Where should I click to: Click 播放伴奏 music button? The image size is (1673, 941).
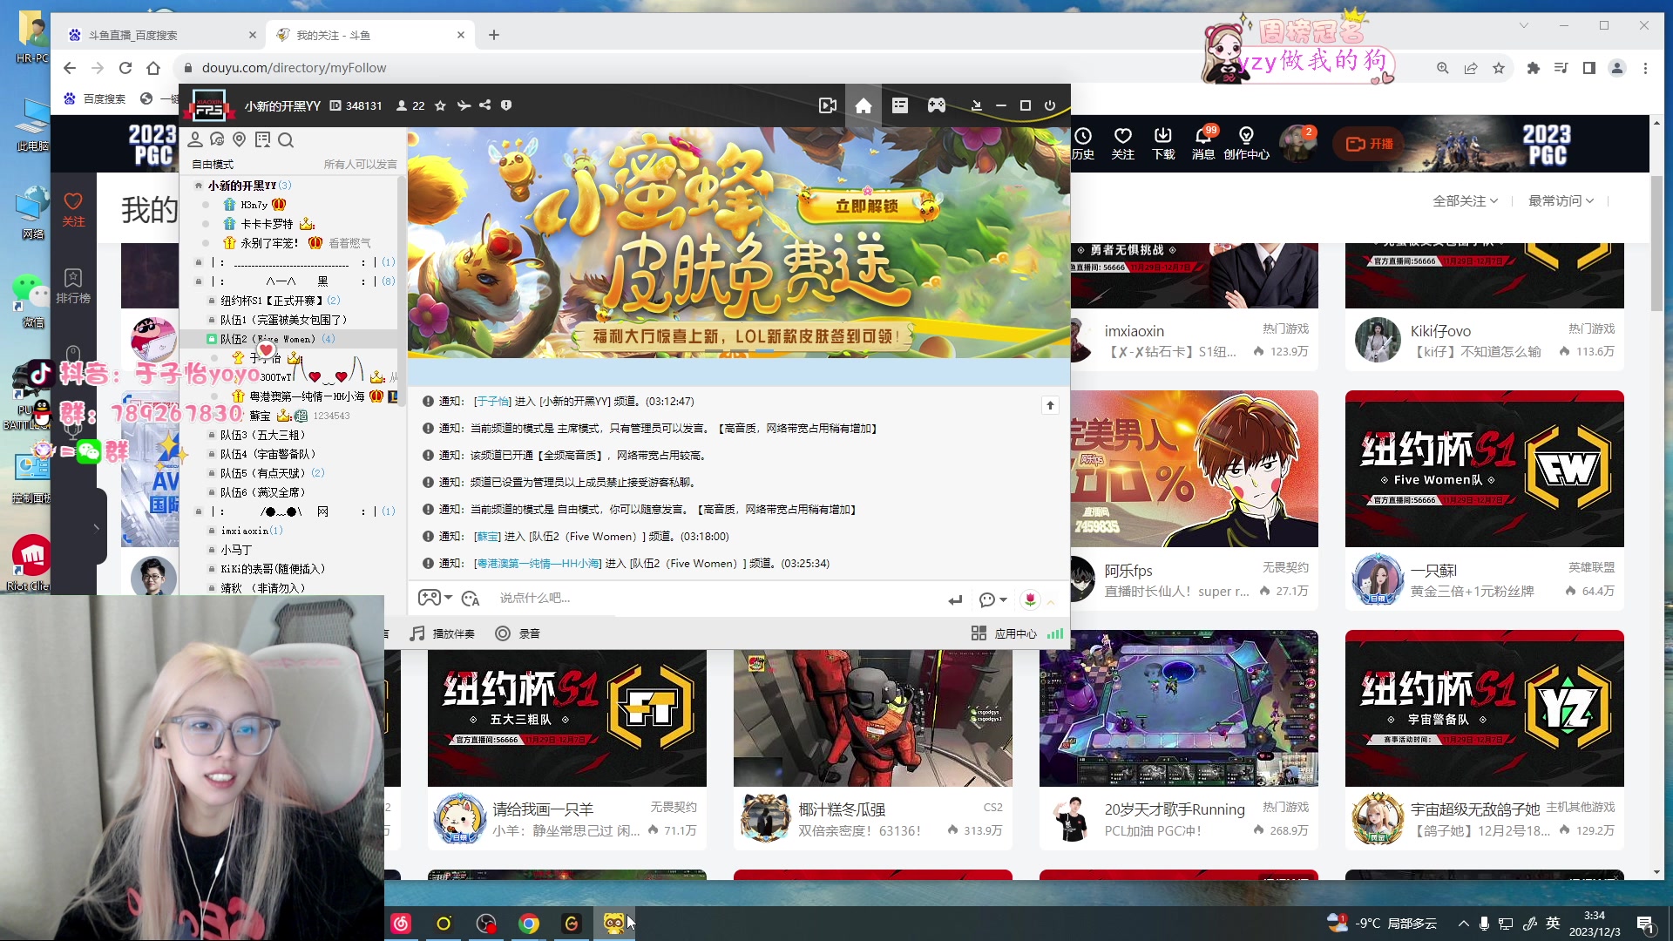pyautogui.click(x=443, y=633)
